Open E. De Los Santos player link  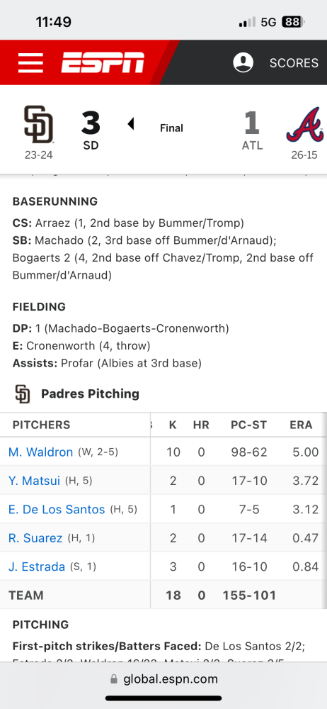click(x=57, y=510)
